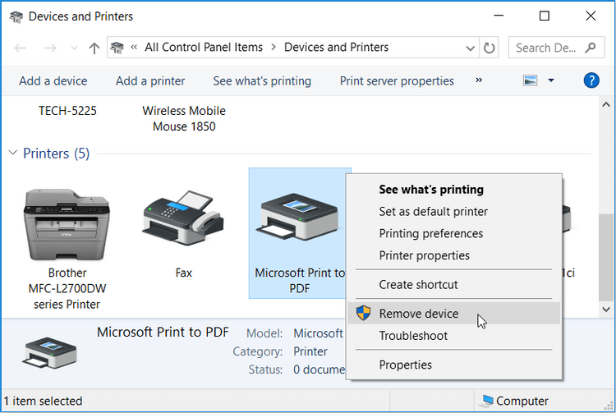This screenshot has width=616, height=413.
Task: Show more toolbar commands chevron
Action: click(479, 80)
